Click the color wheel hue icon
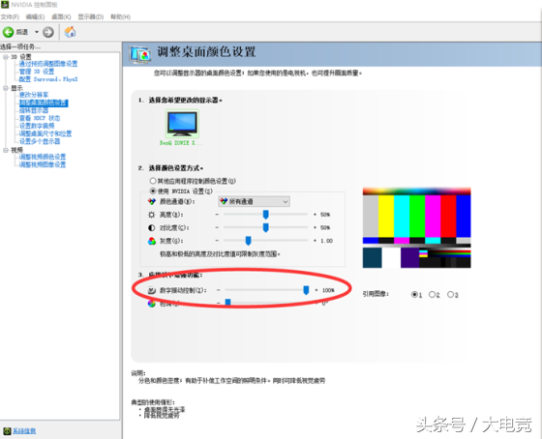 click(152, 304)
